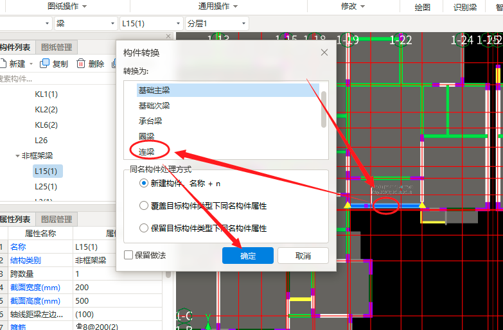Click axis label 1-22 on the drawing

pyautogui.click(x=400, y=40)
